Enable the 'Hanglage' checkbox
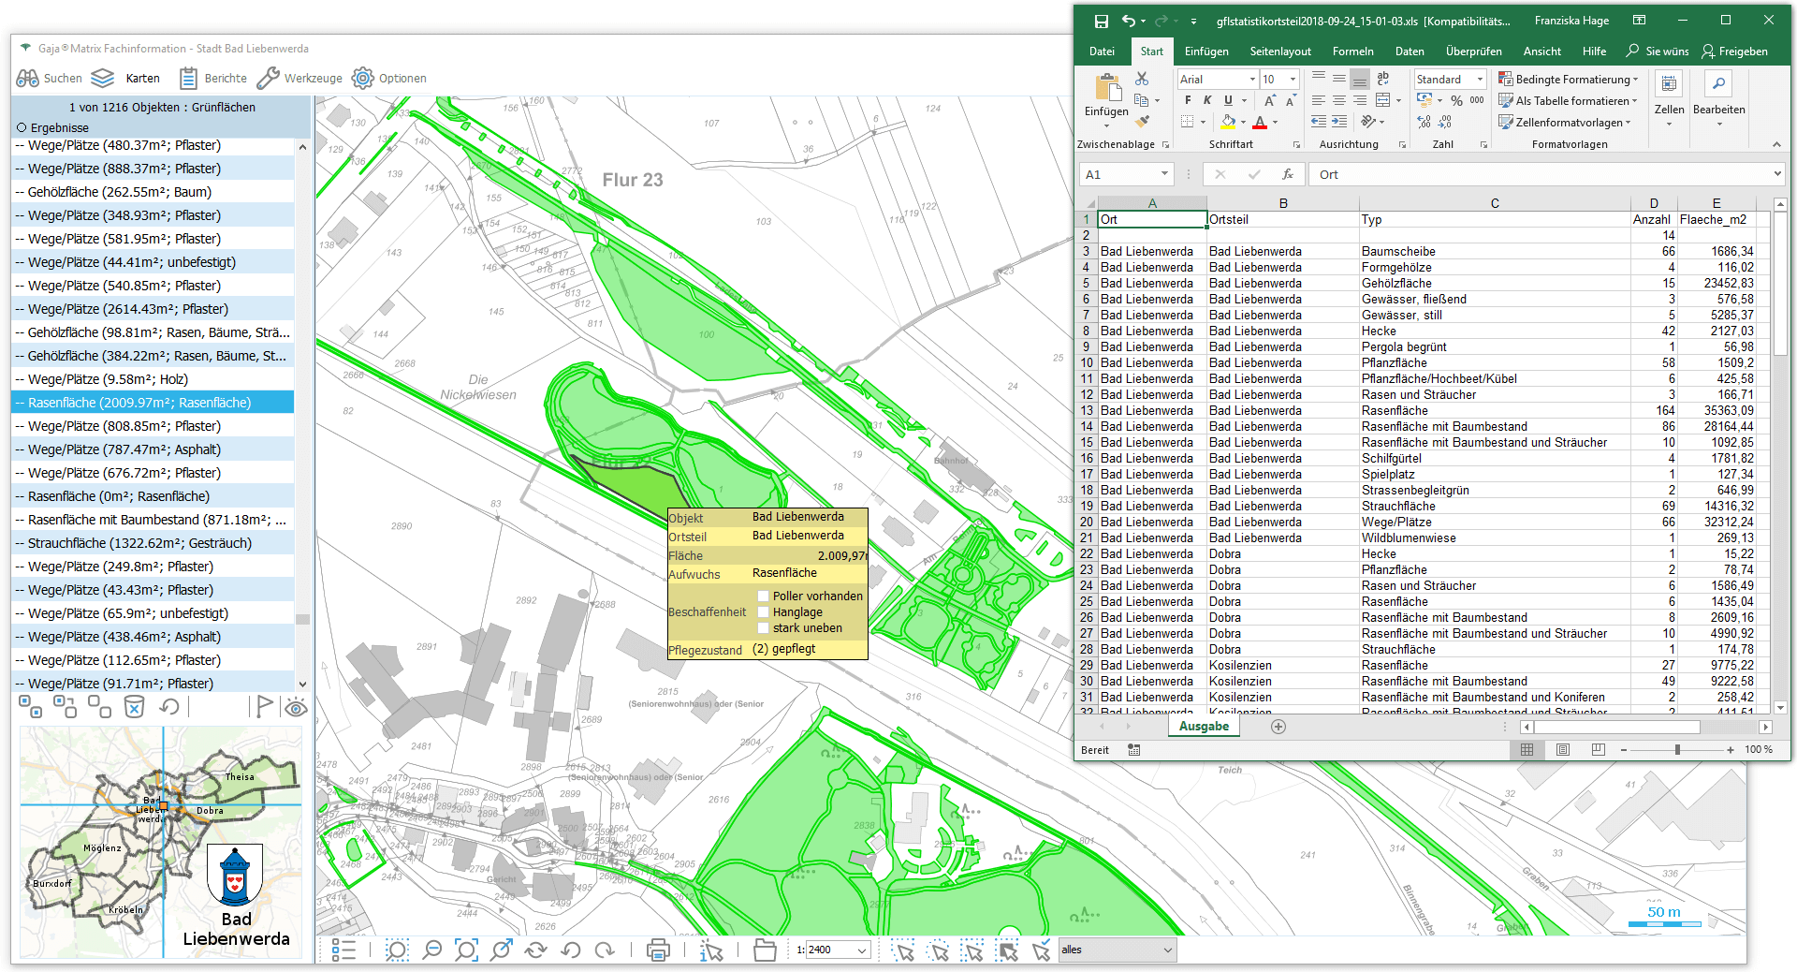 coord(764,612)
